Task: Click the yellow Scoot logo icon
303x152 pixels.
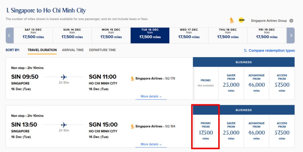Action: coord(241,20)
